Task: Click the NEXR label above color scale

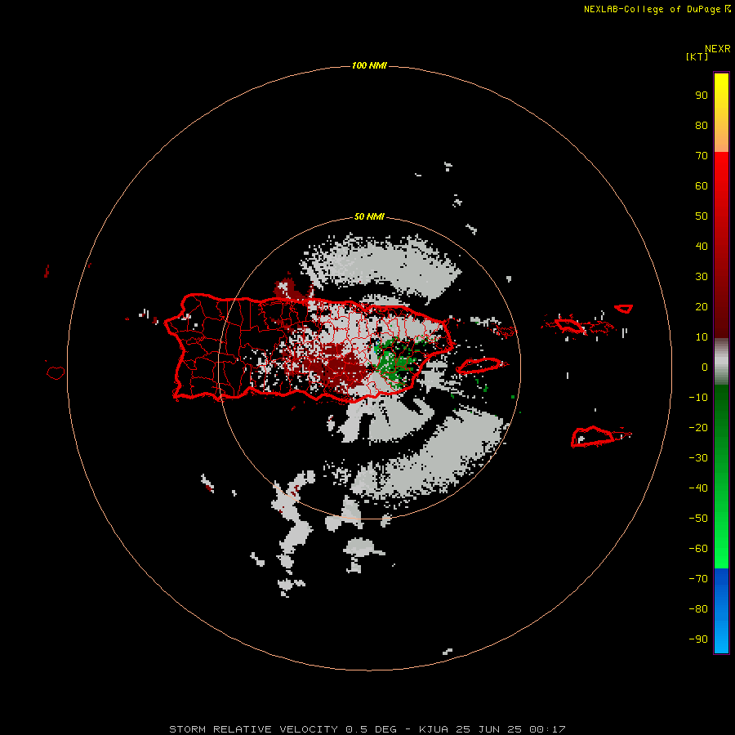Action: (717, 49)
